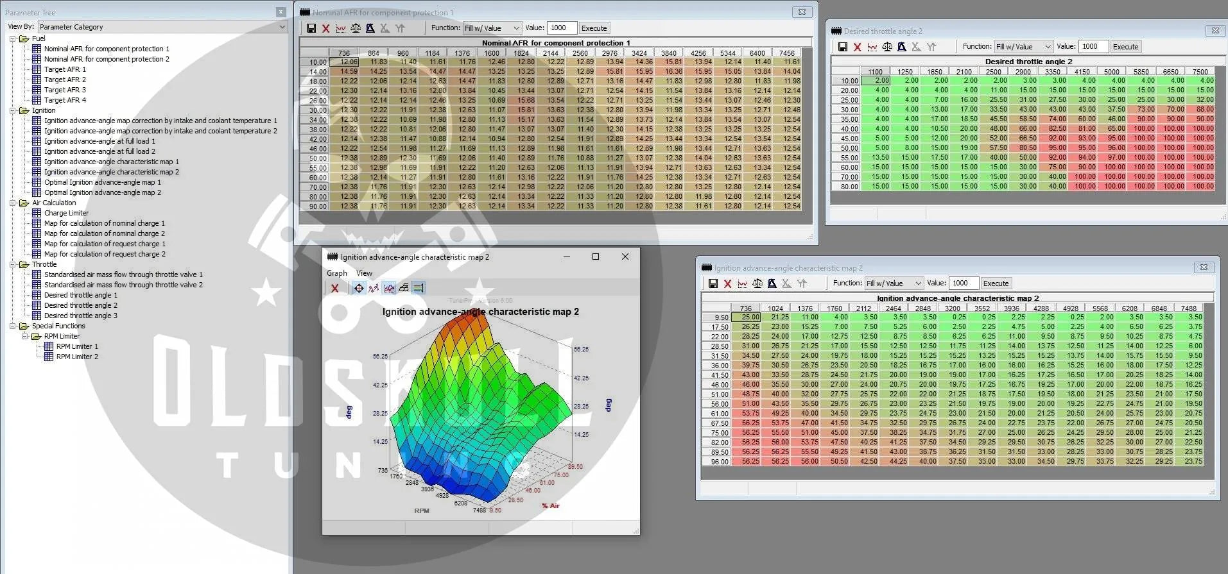
Task: Click the Value field in Ignition map window
Action: pos(962,283)
